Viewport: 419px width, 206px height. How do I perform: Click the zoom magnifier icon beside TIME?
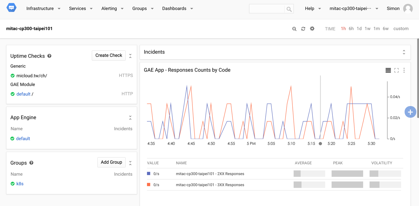click(294, 29)
